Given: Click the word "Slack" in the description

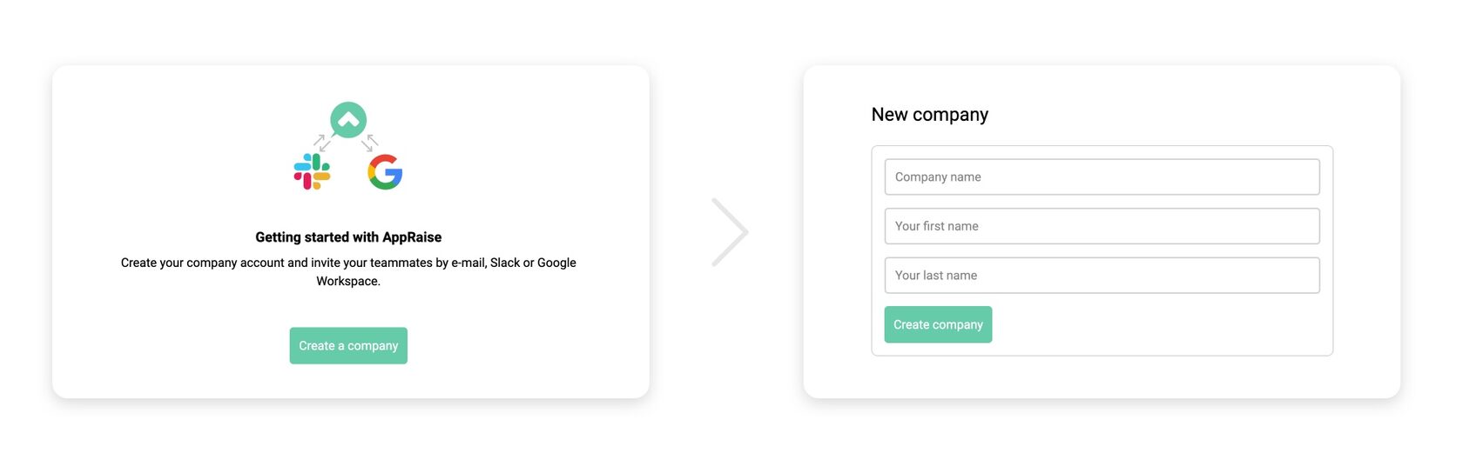Looking at the screenshot, I should pyautogui.click(x=504, y=263).
